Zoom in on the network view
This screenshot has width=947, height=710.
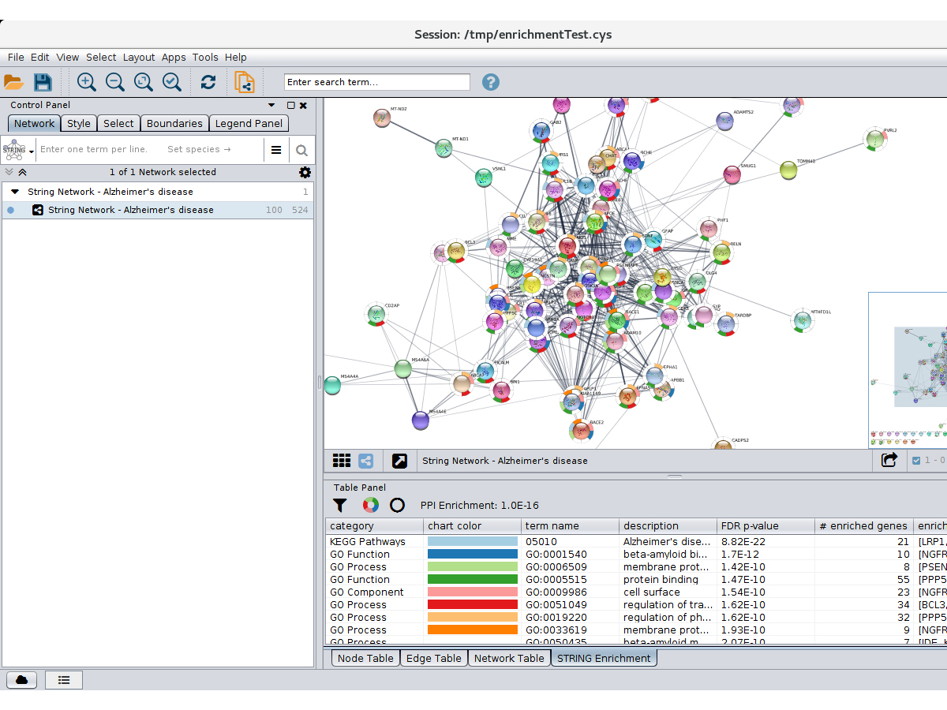coord(86,82)
